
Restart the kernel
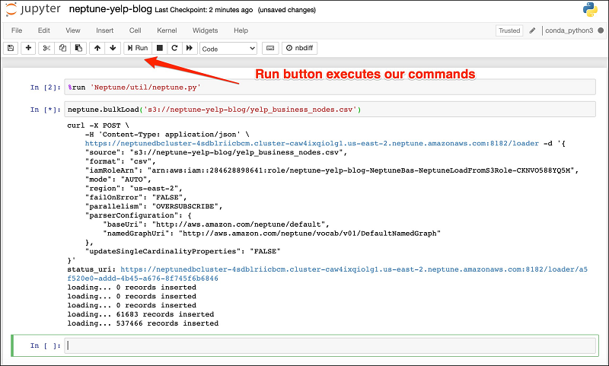(x=174, y=48)
